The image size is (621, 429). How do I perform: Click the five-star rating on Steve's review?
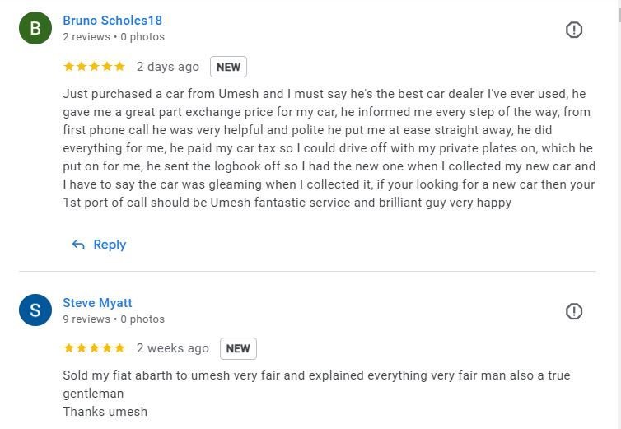click(x=94, y=348)
